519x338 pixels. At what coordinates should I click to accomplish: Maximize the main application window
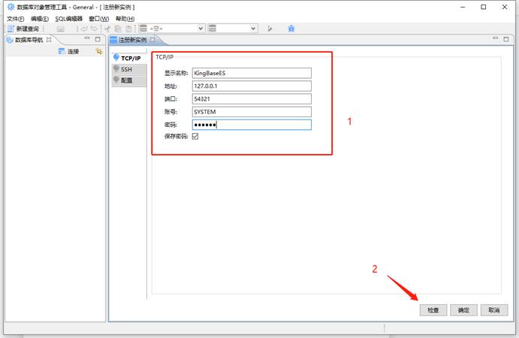(484, 7)
